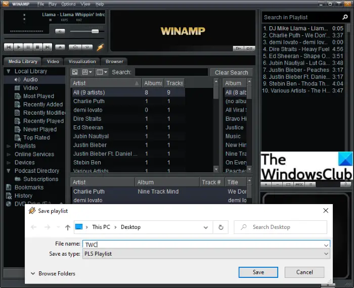This screenshot has height=288, width=354.
Task: Open the playlist MISC options button
Action: pos(299,184)
